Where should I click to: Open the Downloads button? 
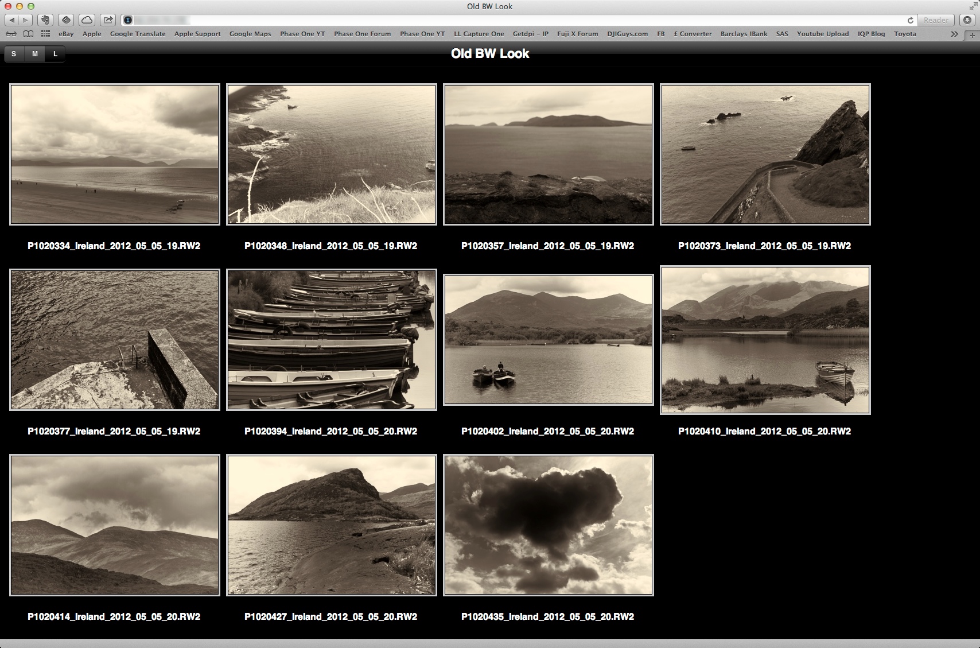967,20
